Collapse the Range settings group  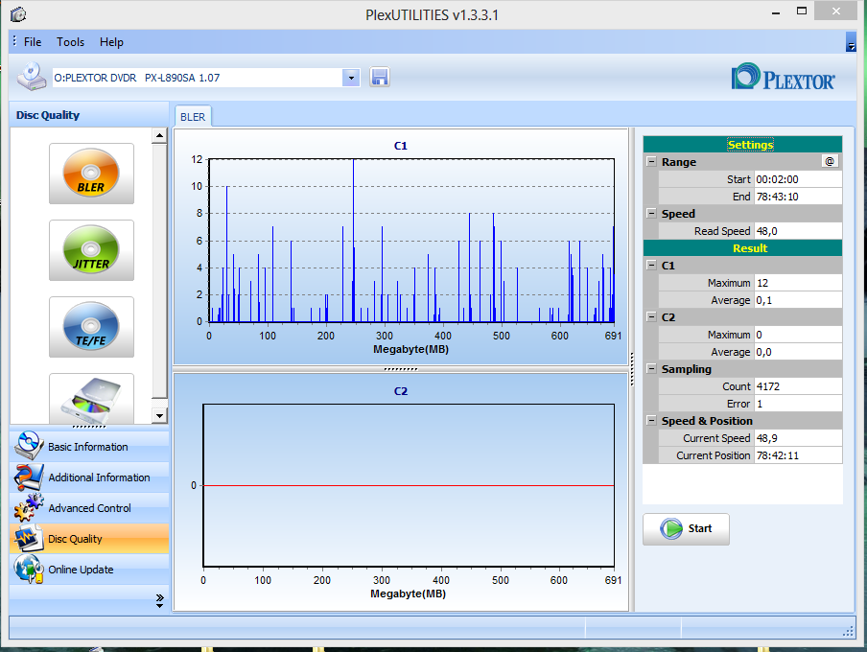point(651,161)
